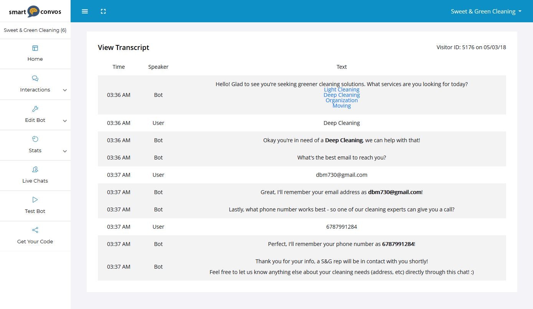533x309 pixels.
Task: Click the Text column header
Action: (x=342, y=67)
